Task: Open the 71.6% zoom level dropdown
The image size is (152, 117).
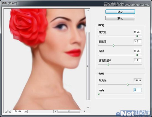Action: pos(26,111)
